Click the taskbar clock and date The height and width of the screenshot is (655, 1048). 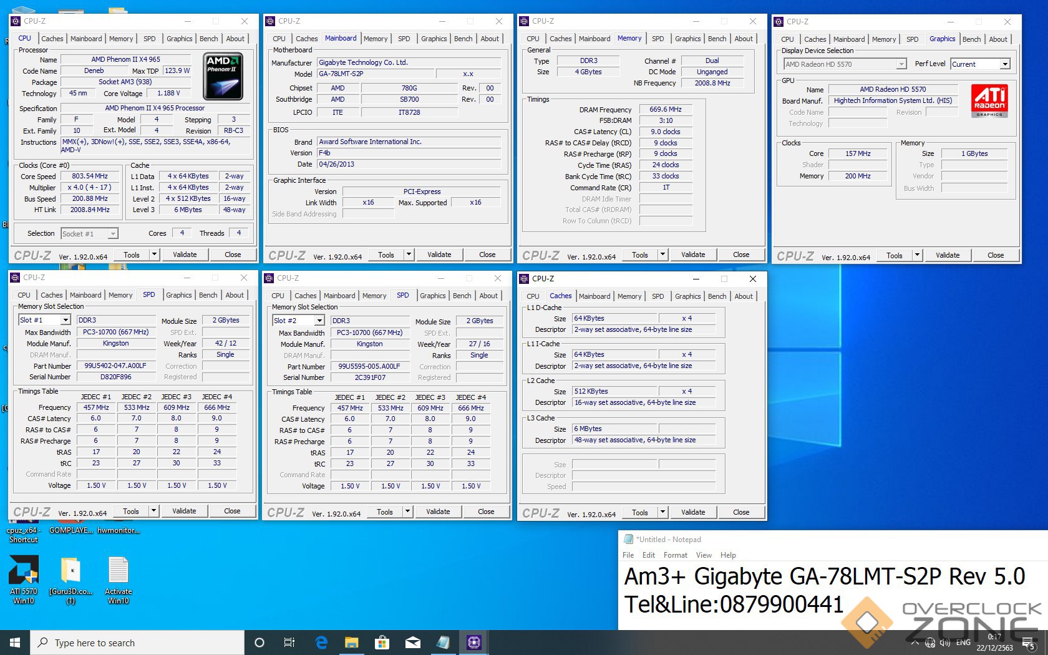pos(994,643)
